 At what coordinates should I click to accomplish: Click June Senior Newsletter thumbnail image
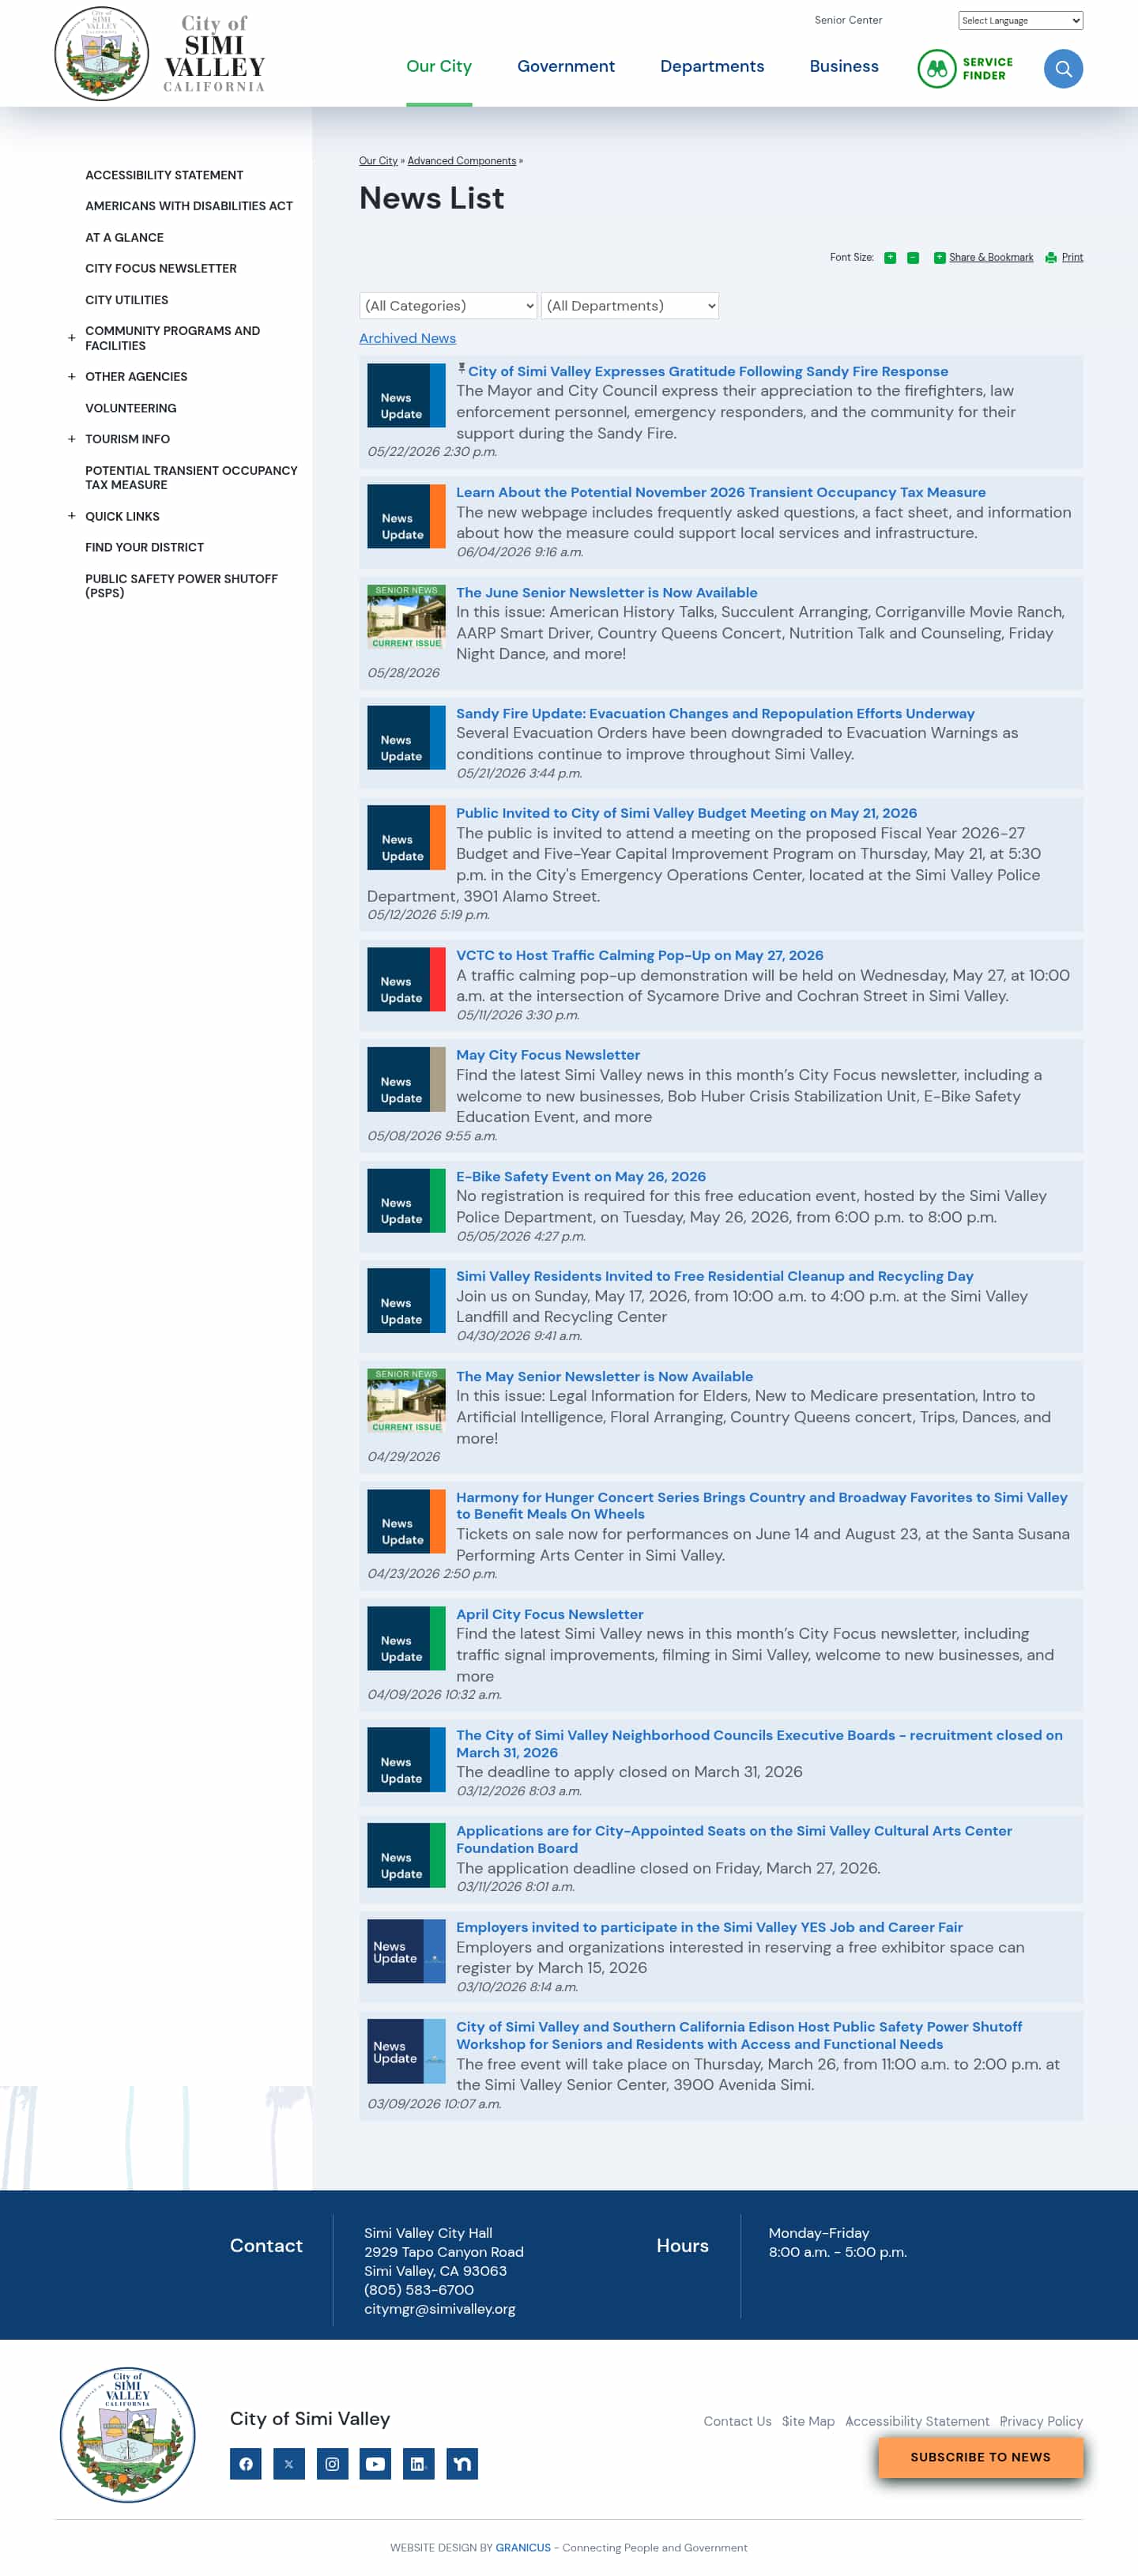click(406, 617)
